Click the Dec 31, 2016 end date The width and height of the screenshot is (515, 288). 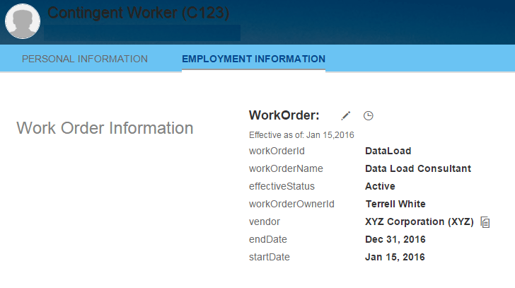click(x=395, y=239)
